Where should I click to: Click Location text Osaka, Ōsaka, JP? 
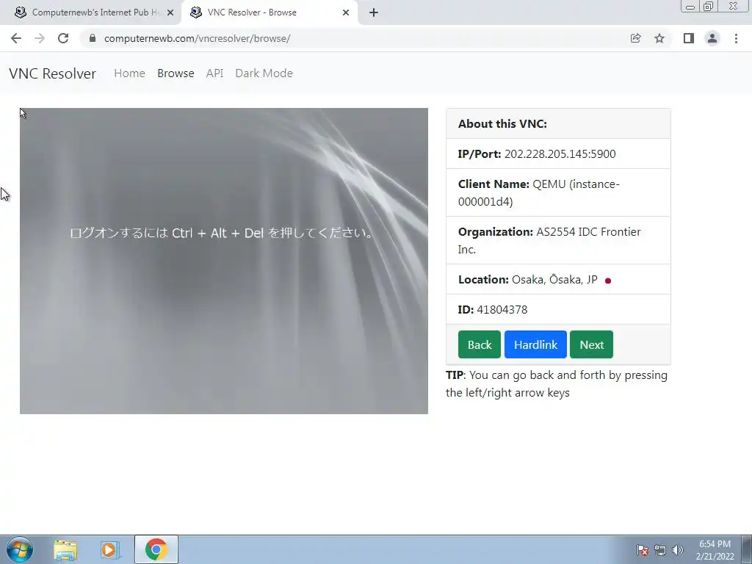(554, 280)
